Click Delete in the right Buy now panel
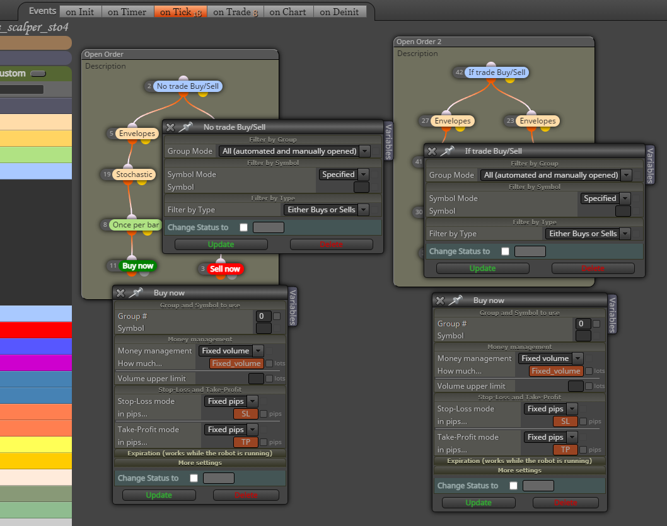This screenshot has height=526, width=667. (x=565, y=503)
